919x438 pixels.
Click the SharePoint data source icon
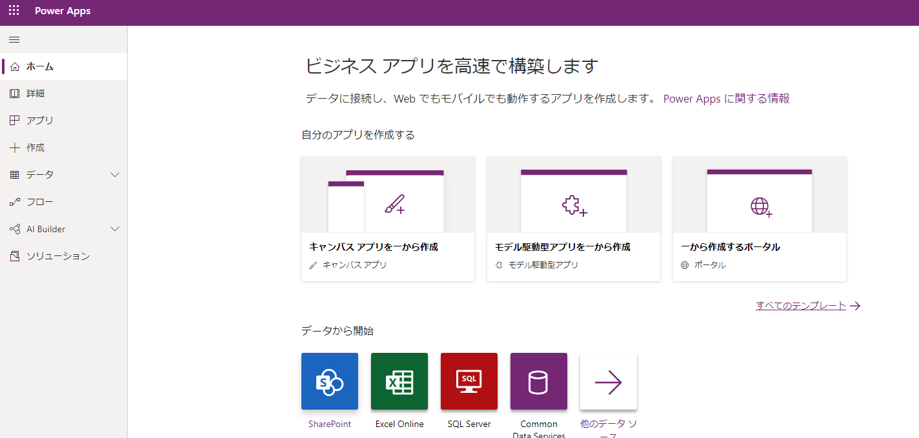click(x=329, y=381)
